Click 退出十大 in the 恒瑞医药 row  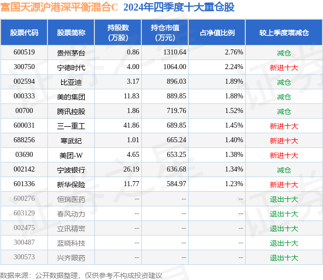(284, 199)
